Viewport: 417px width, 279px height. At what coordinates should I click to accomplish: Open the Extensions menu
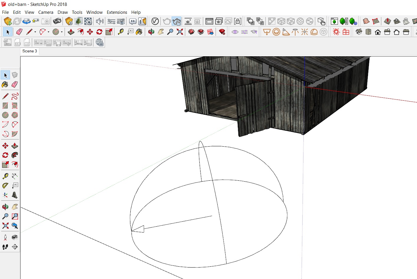117,12
